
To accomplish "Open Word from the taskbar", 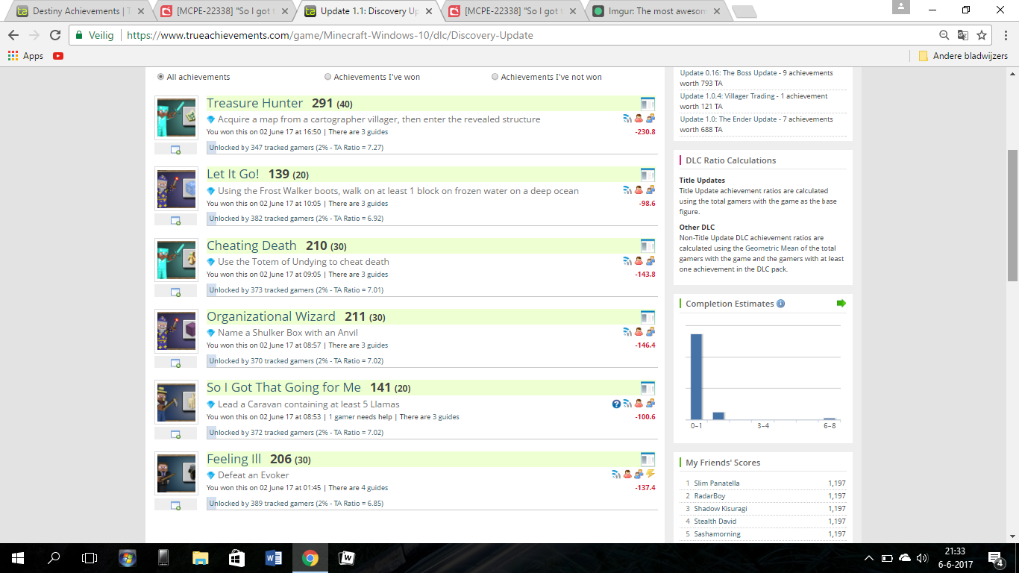I will [x=274, y=557].
